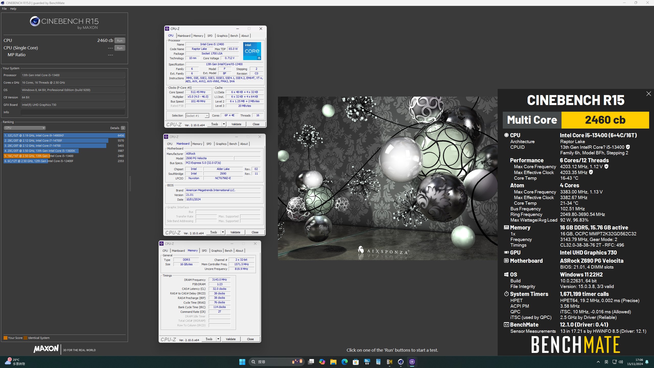Click the Details arrow button in Ranking
Viewport: 654px width, 368px height.
[123, 128]
